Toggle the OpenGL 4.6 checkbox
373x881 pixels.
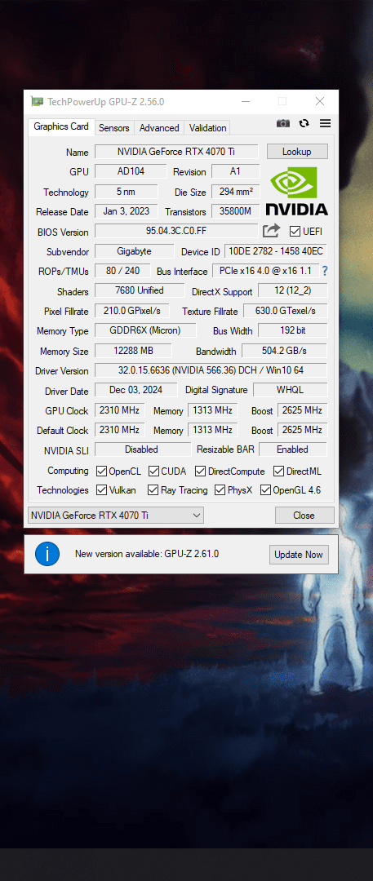(x=265, y=490)
